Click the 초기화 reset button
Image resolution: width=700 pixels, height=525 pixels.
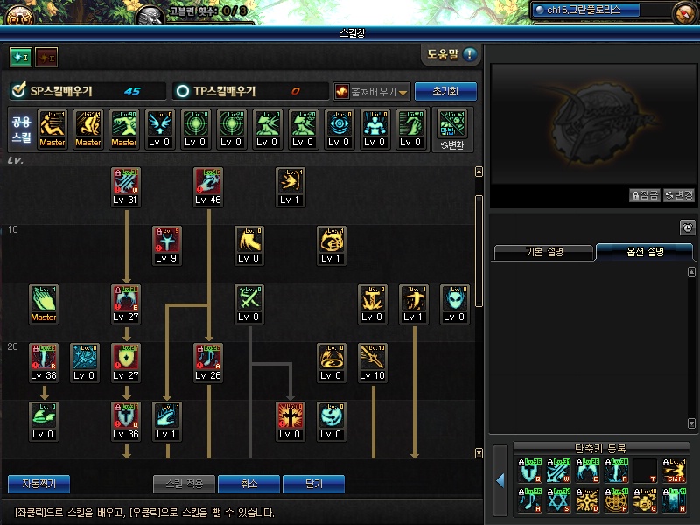click(445, 91)
